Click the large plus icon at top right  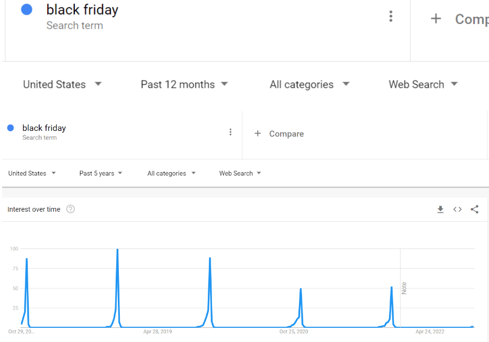(436, 19)
